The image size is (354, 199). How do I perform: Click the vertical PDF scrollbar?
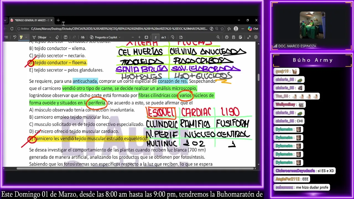[259, 78]
